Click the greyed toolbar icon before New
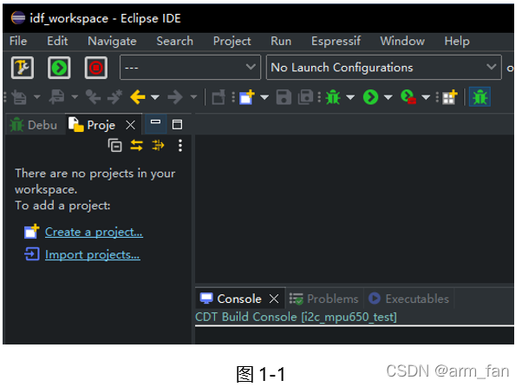 [219, 97]
